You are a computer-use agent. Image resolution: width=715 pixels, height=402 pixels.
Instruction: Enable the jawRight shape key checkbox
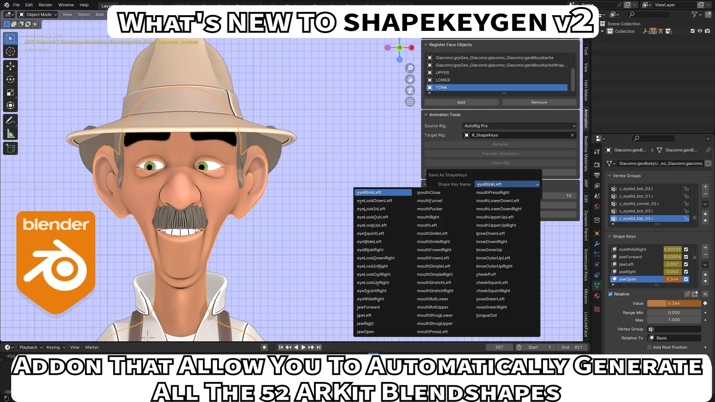(x=686, y=272)
